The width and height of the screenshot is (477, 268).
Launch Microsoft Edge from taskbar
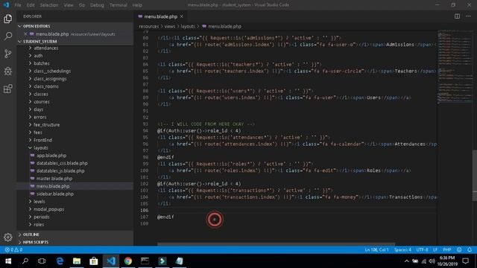coord(60,261)
